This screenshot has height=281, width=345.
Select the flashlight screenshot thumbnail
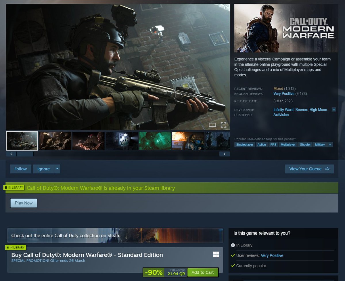pyautogui.click(x=122, y=141)
